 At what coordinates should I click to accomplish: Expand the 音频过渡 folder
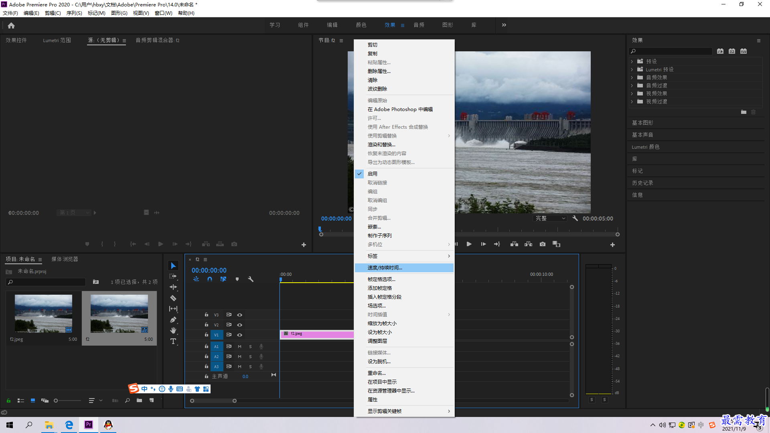pyautogui.click(x=632, y=85)
